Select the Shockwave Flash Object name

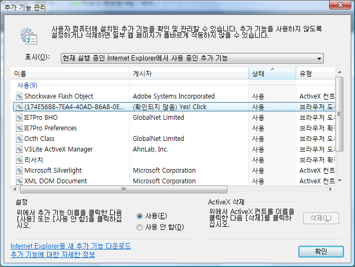coord(59,96)
